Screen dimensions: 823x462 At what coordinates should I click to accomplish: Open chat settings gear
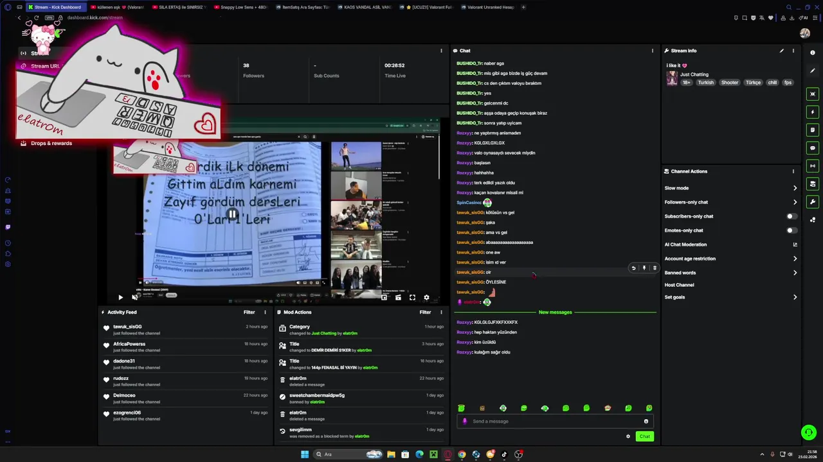tap(628, 436)
